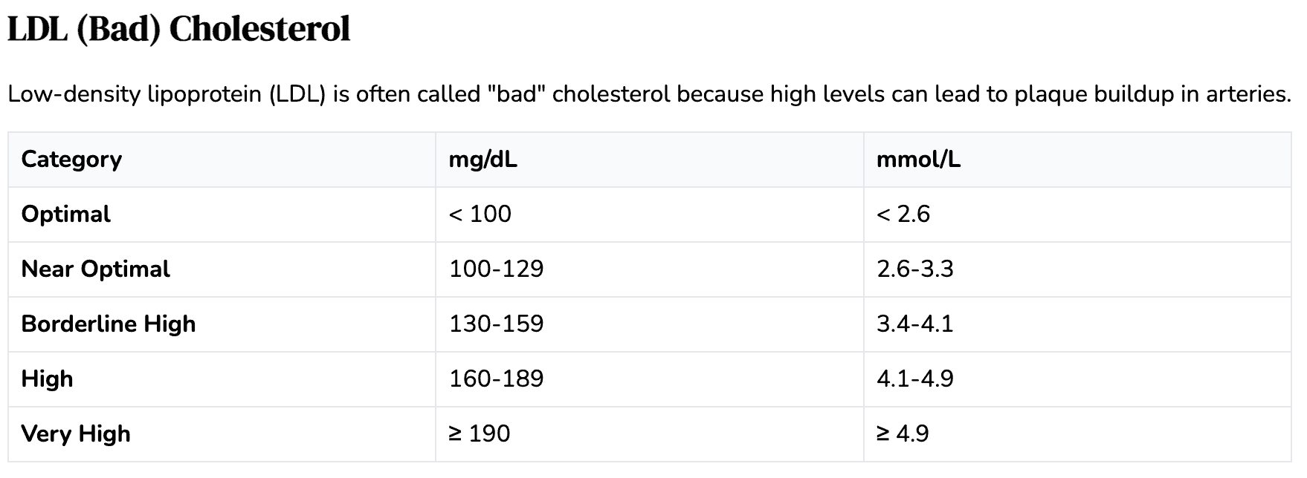Screen dimensions: 1307x478
Task: Click the Low-density lipoprotein description paragraph
Action: click(x=648, y=95)
